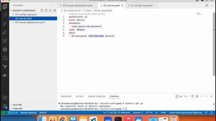Split the terminal panel

193,96
